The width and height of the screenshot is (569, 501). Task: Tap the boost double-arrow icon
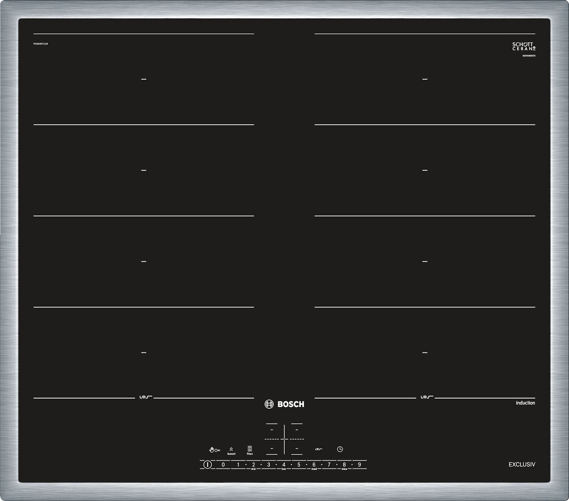point(231,449)
